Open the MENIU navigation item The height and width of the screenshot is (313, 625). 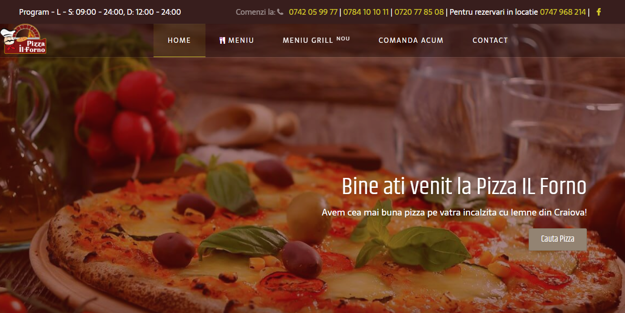point(236,40)
